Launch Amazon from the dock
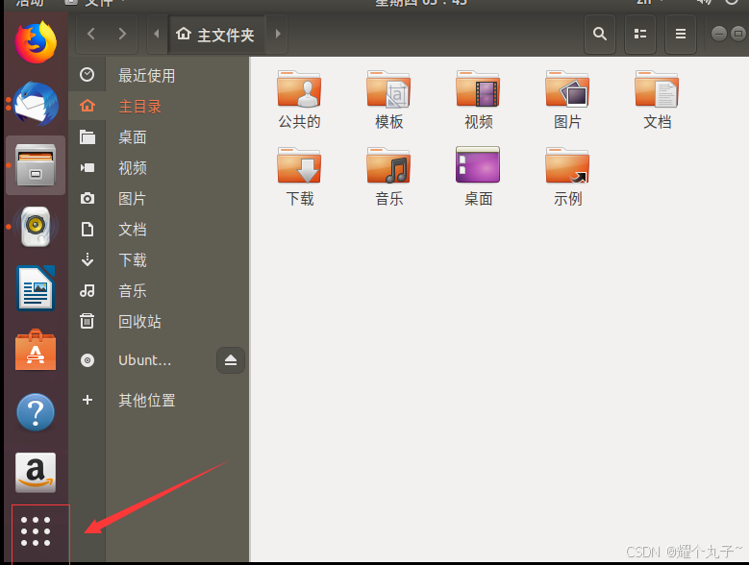749x565 pixels. tap(36, 473)
